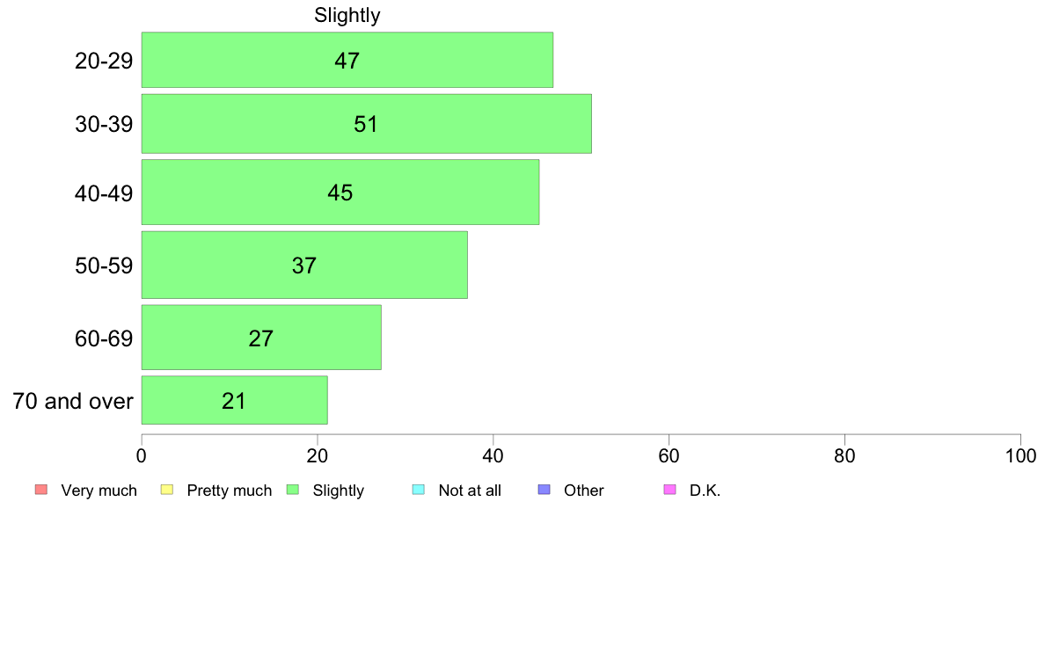Click the 70 and over bar
1045x647 pixels.
pos(234,401)
